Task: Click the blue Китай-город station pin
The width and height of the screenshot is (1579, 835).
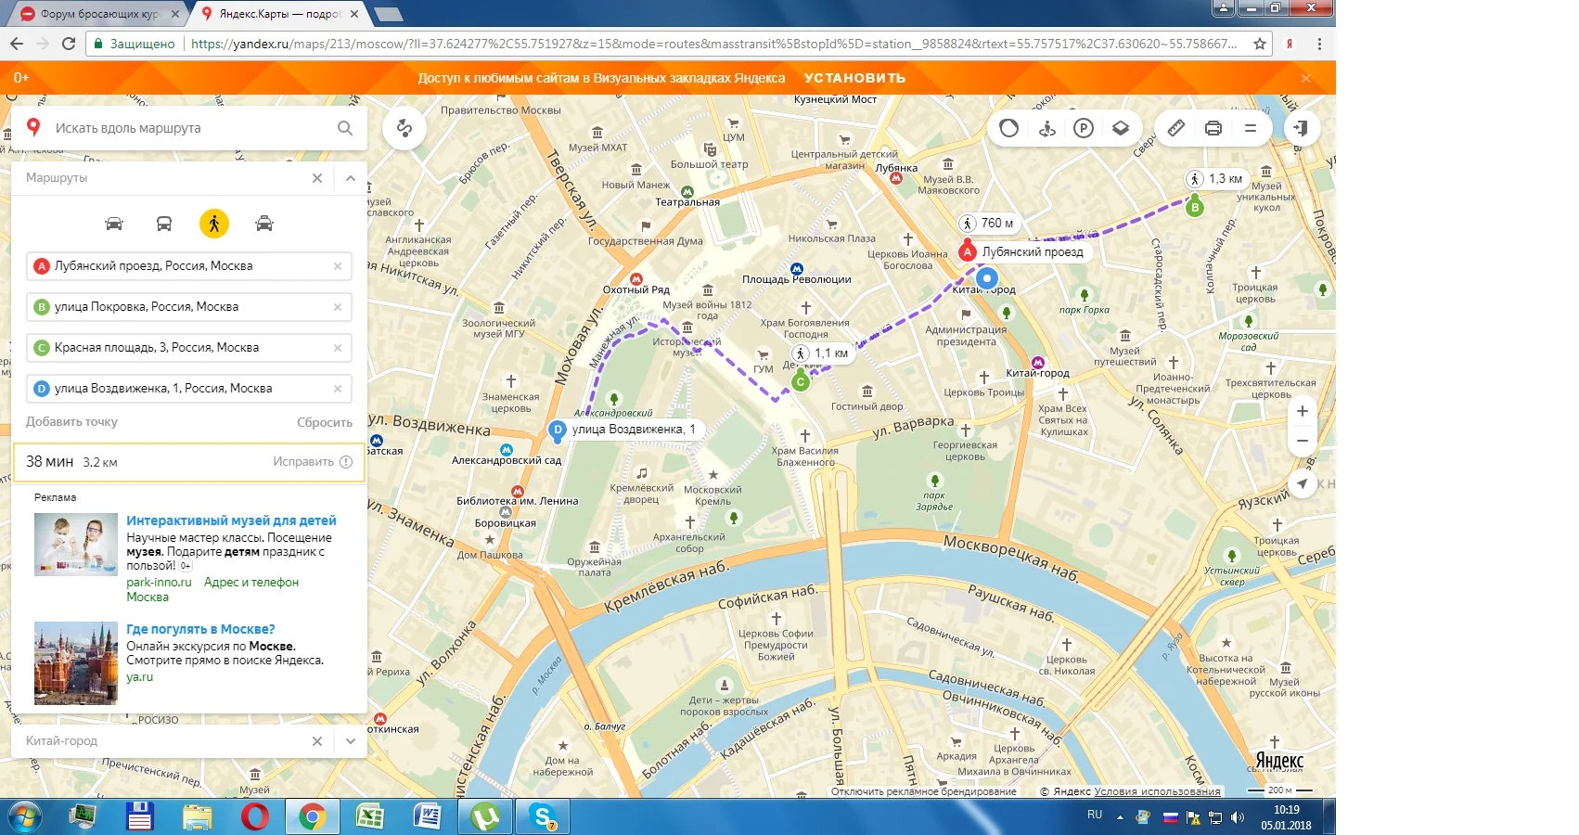Action: pyautogui.click(x=987, y=277)
